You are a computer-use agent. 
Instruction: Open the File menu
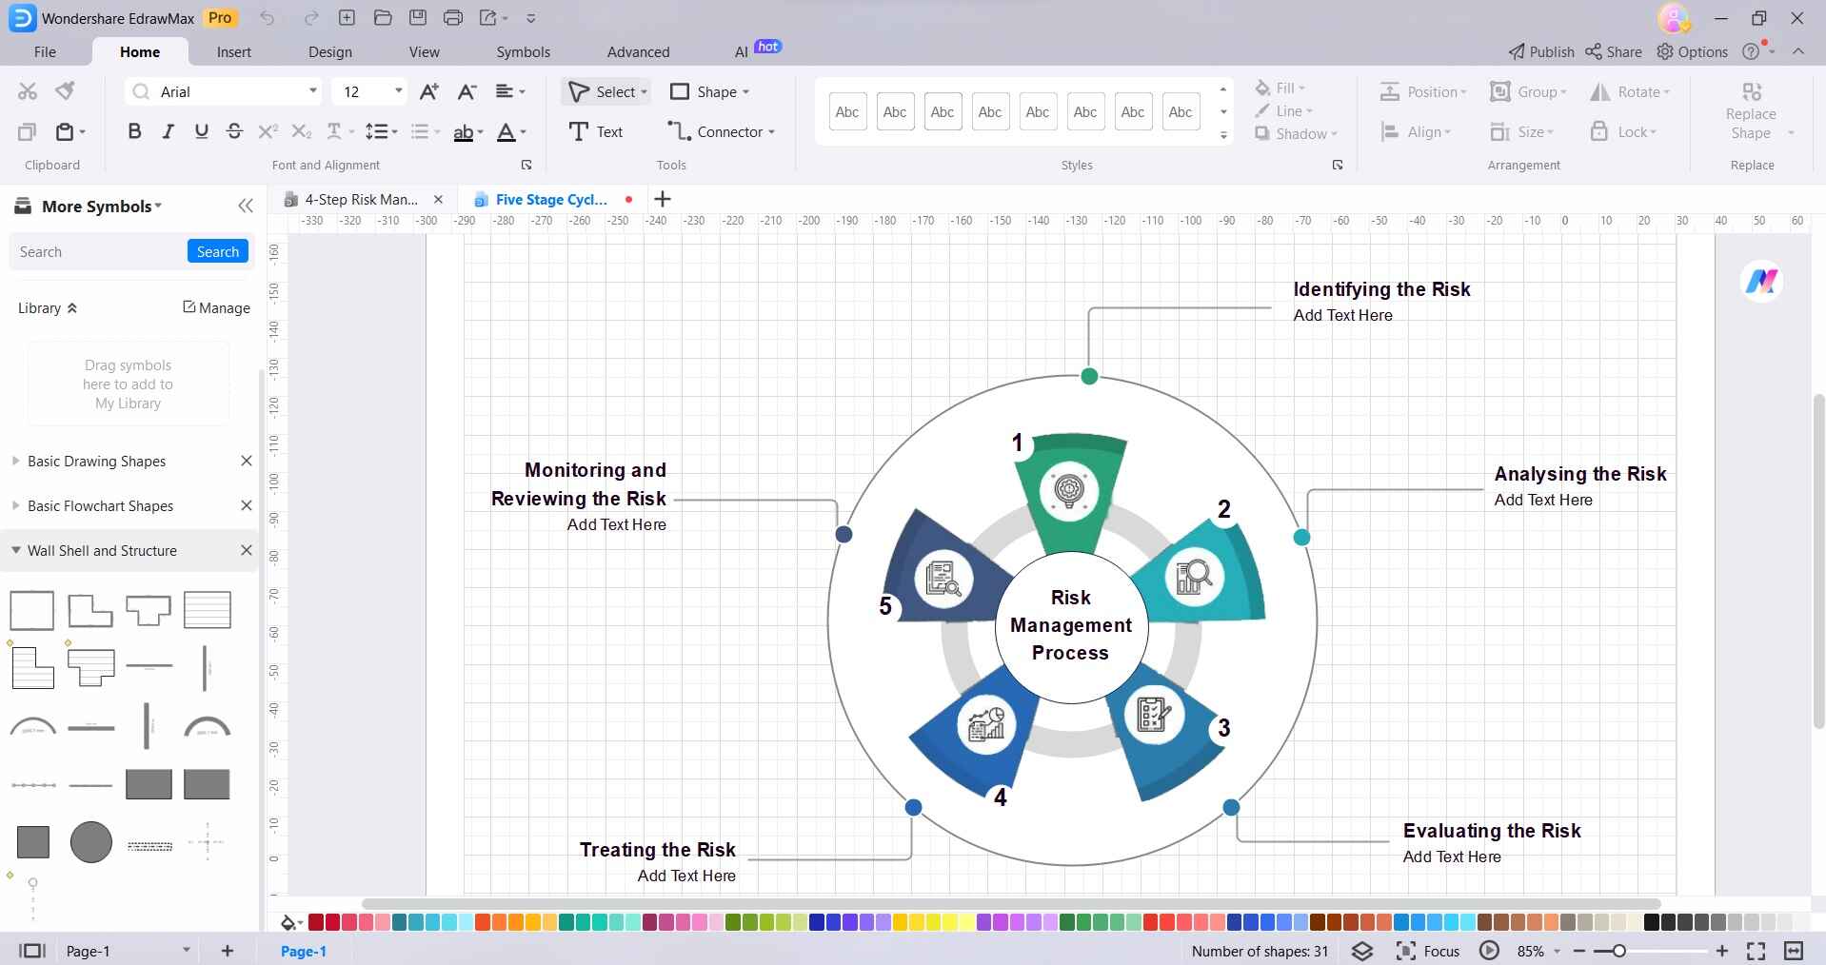point(45,51)
